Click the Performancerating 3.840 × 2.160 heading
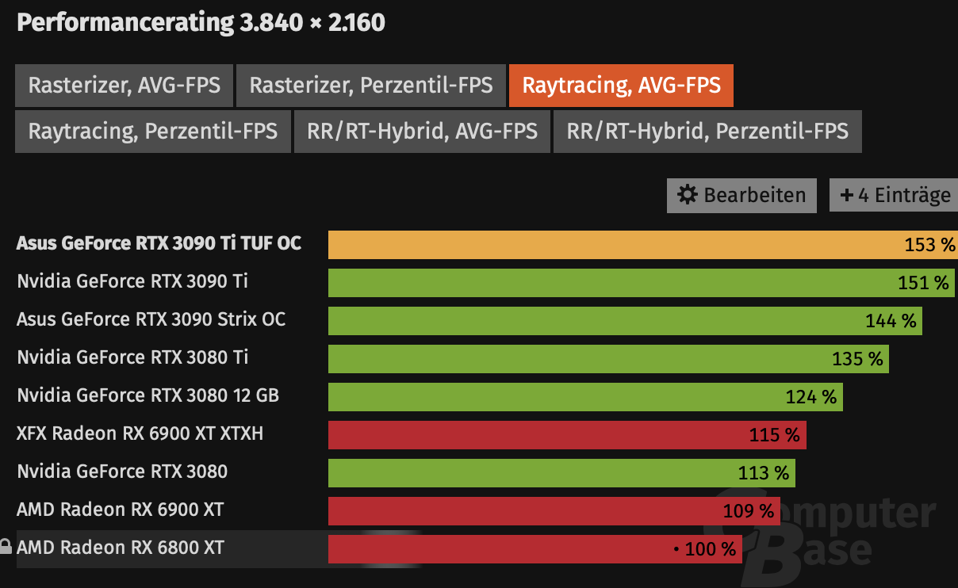The width and height of the screenshot is (958, 588). [x=201, y=23]
